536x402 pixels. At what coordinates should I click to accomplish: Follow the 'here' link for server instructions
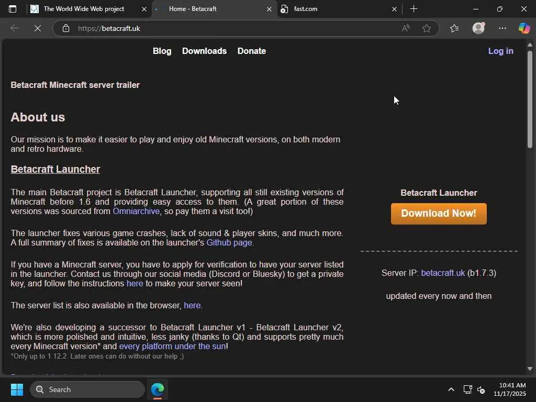pyautogui.click(x=135, y=284)
